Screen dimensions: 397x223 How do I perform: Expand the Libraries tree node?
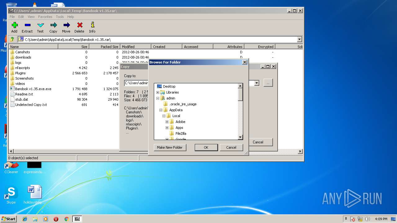pos(158,92)
